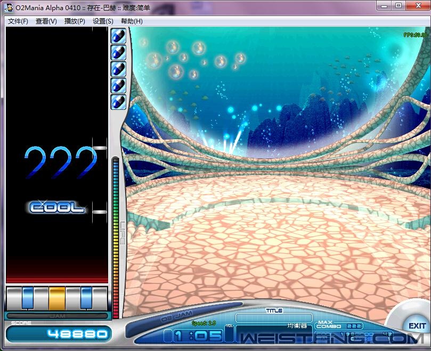
Task: Click the green FPS counter
Action: [x=416, y=35]
